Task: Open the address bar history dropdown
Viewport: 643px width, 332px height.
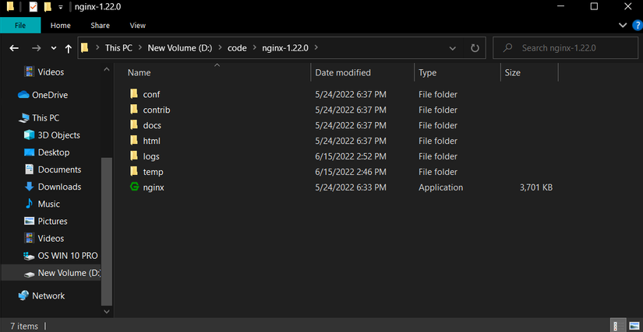Action: tap(453, 48)
